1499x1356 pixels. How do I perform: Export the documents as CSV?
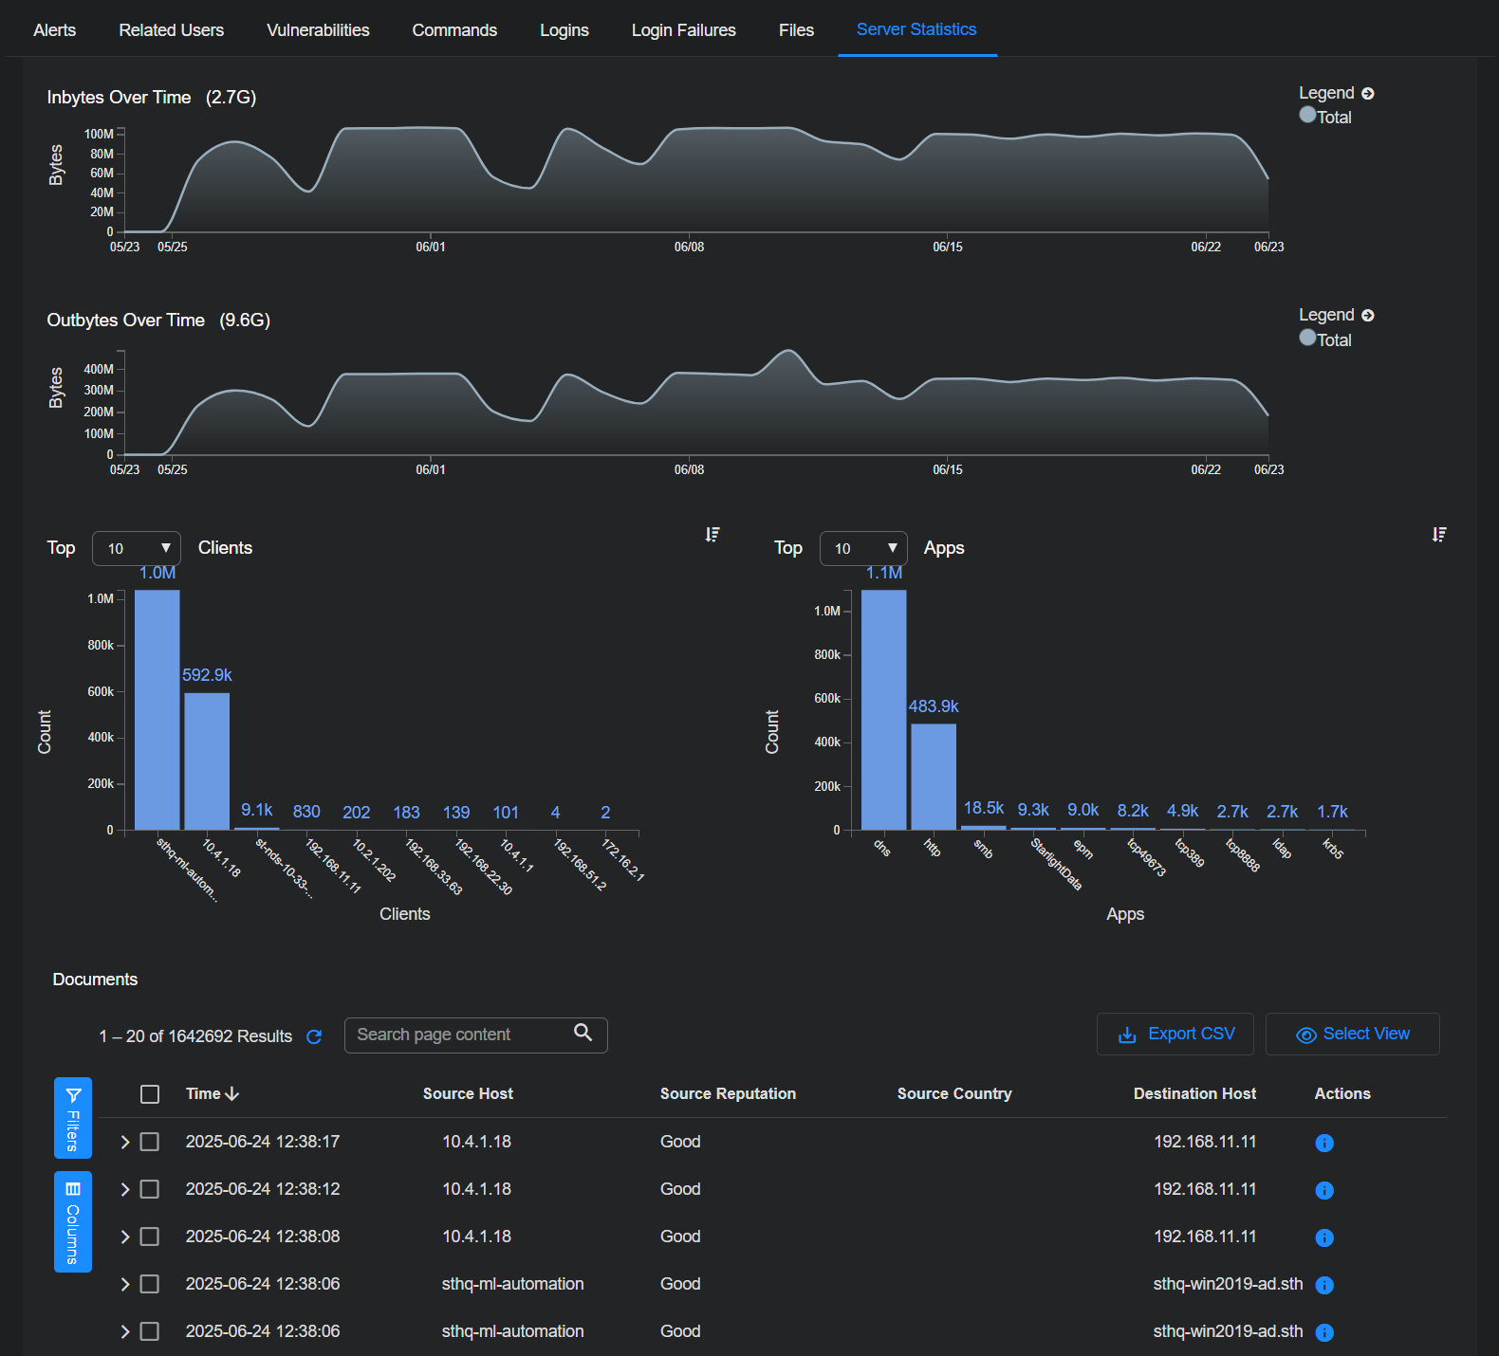point(1175,1034)
